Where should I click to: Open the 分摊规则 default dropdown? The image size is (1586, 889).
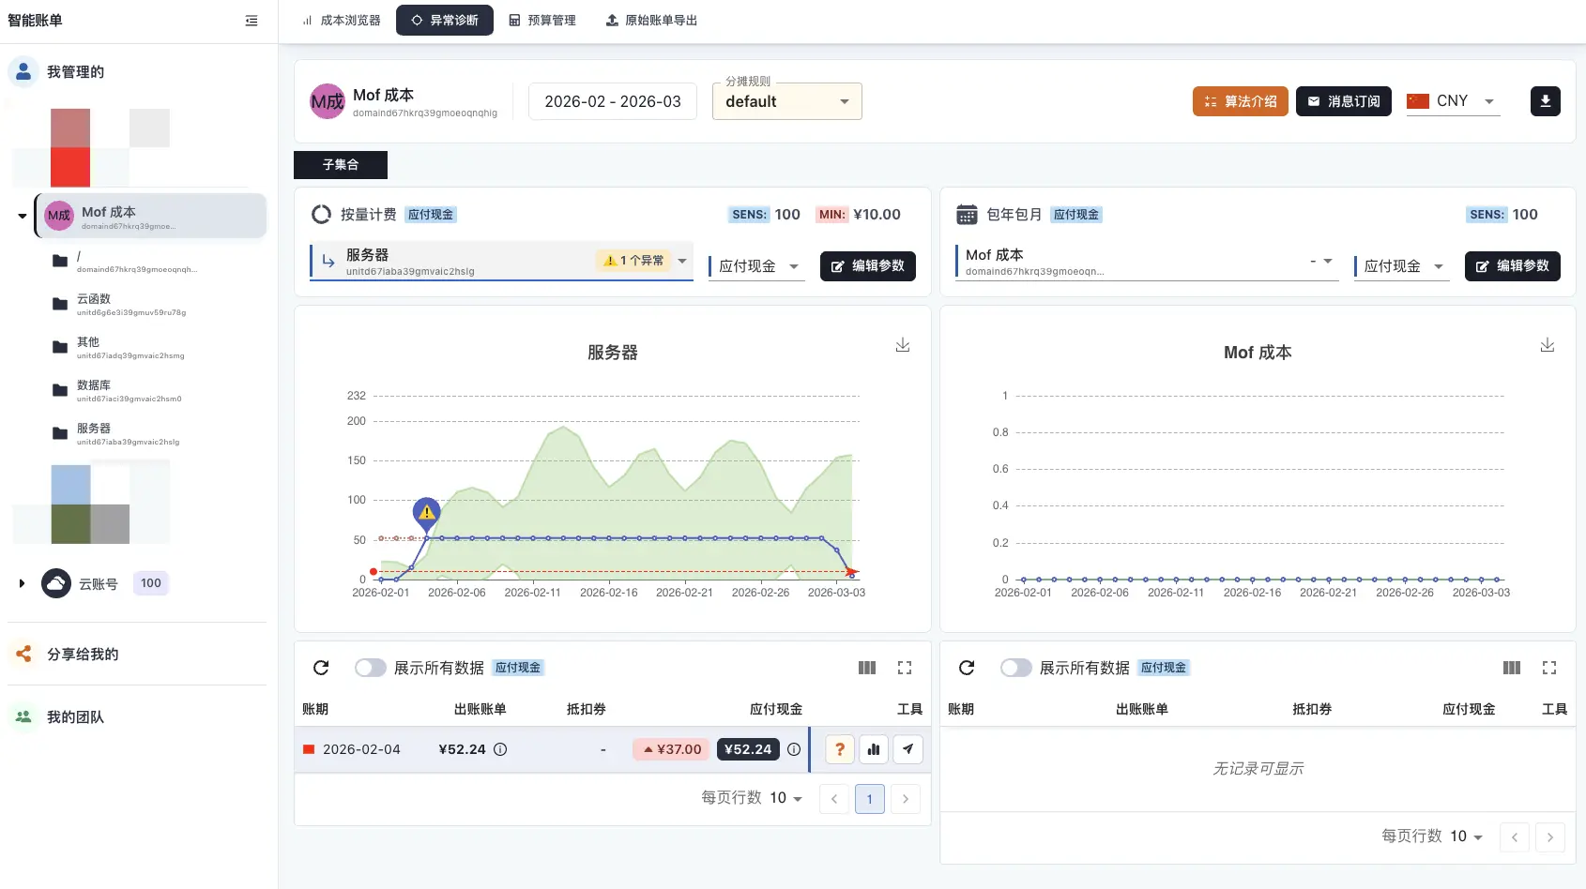[x=785, y=101]
